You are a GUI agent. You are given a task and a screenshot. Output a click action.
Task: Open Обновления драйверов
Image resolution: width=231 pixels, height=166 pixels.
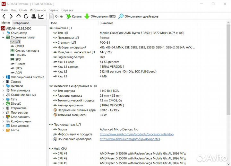point(139,16)
